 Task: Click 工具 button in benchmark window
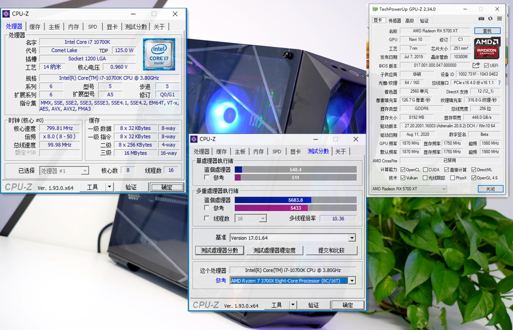(x=277, y=305)
